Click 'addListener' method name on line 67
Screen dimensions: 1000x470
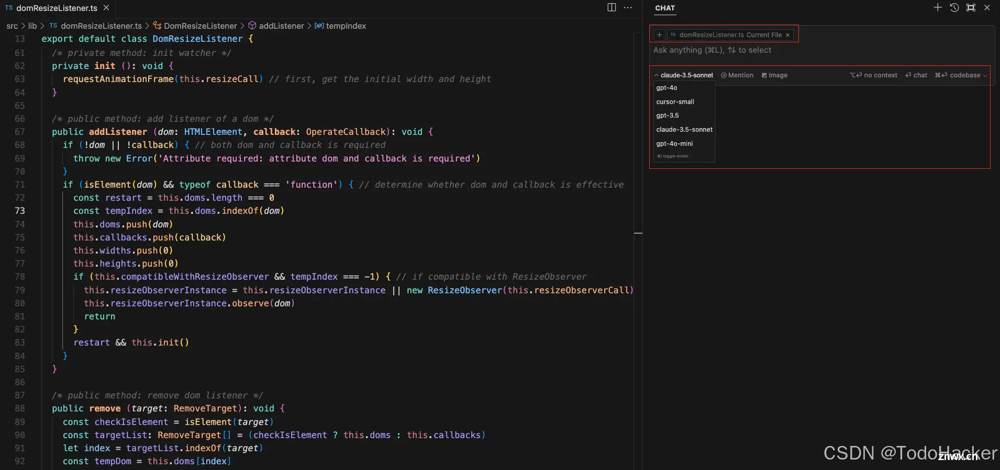pos(118,132)
